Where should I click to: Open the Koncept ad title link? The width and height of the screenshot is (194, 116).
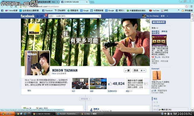pos(156,69)
